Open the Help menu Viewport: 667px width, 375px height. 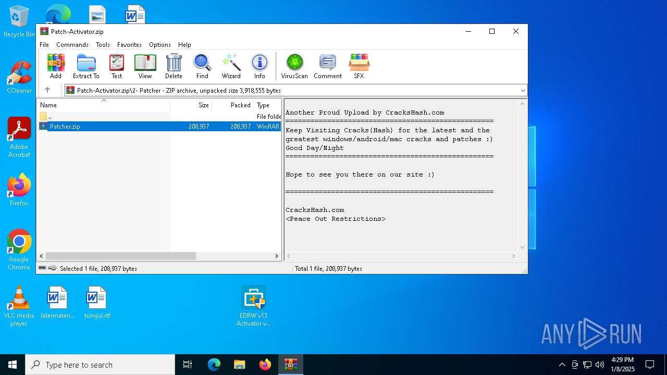point(184,45)
